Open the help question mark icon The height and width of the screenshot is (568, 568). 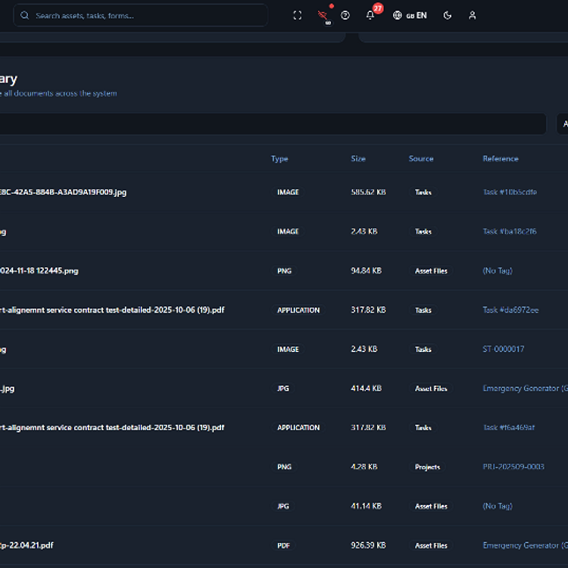[345, 15]
